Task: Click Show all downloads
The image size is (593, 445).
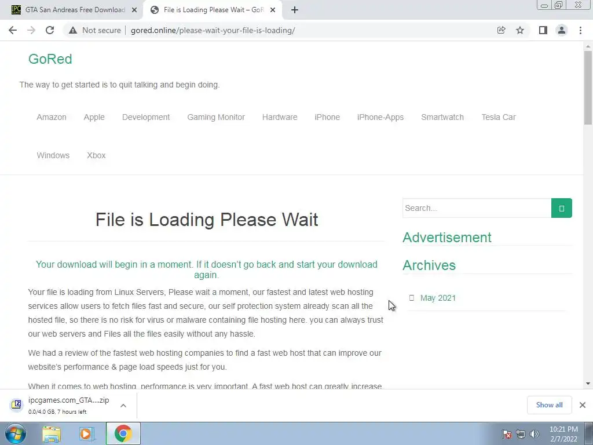Action: (549, 405)
